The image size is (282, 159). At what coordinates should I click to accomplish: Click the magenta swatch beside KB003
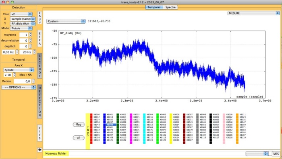pyautogui.click(x=131, y=114)
